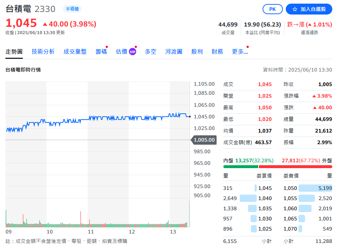Viewport: 337px width, 248px height.
Task: Open the 多空 tab
Action: tap(150, 52)
